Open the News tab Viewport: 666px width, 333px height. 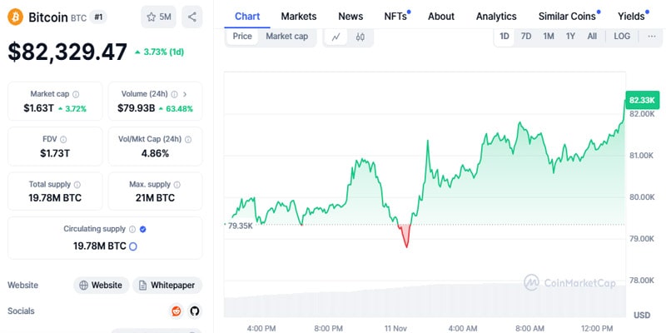(x=350, y=17)
